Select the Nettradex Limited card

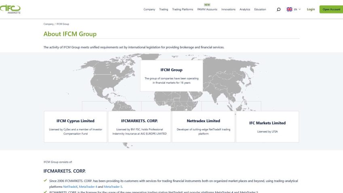(203, 127)
